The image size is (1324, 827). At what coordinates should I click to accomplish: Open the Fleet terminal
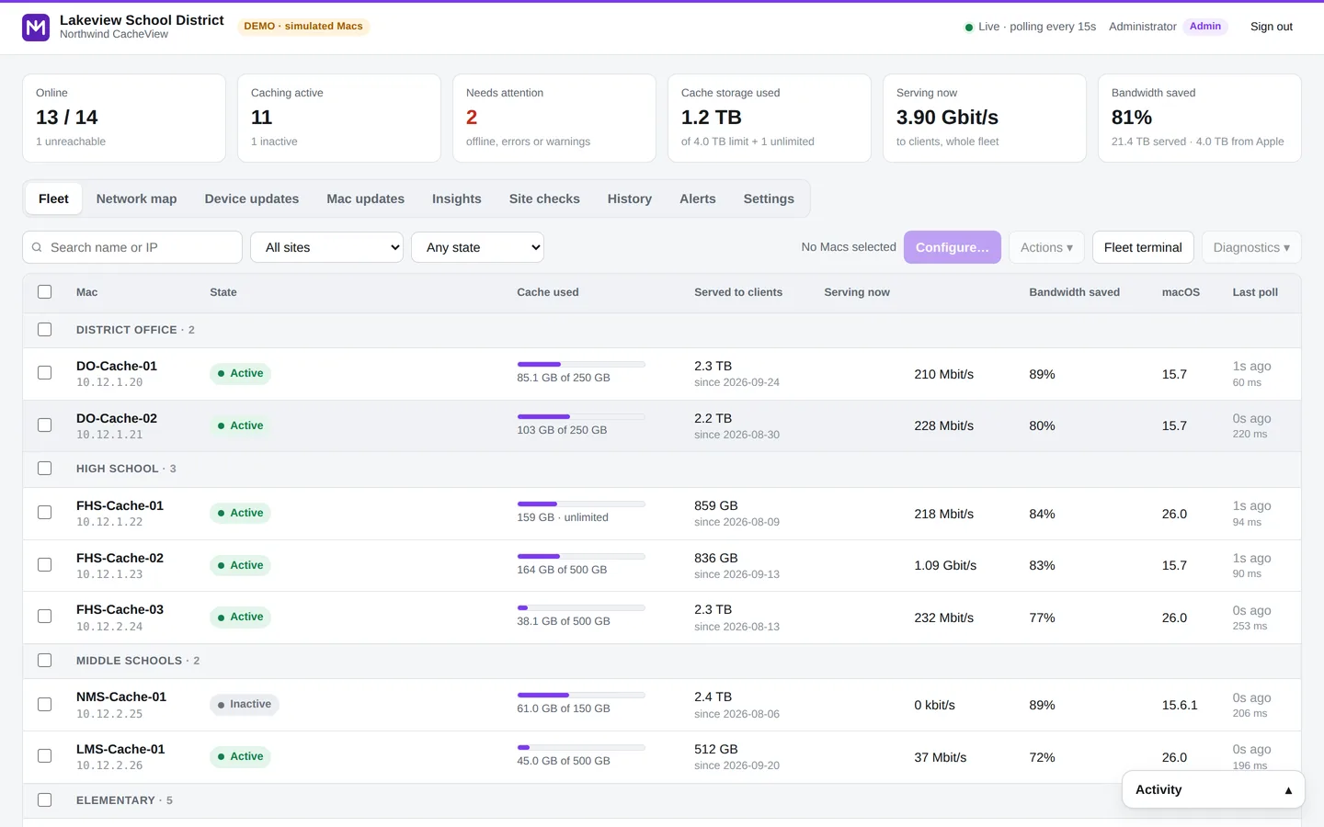coord(1143,247)
